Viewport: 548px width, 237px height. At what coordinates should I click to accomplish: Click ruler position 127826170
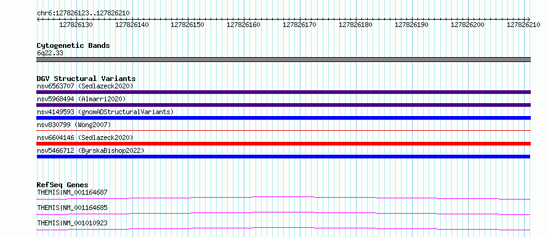click(x=299, y=25)
